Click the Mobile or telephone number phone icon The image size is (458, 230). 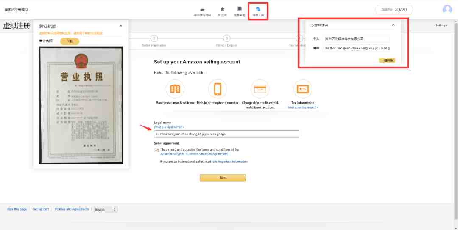(x=218, y=89)
